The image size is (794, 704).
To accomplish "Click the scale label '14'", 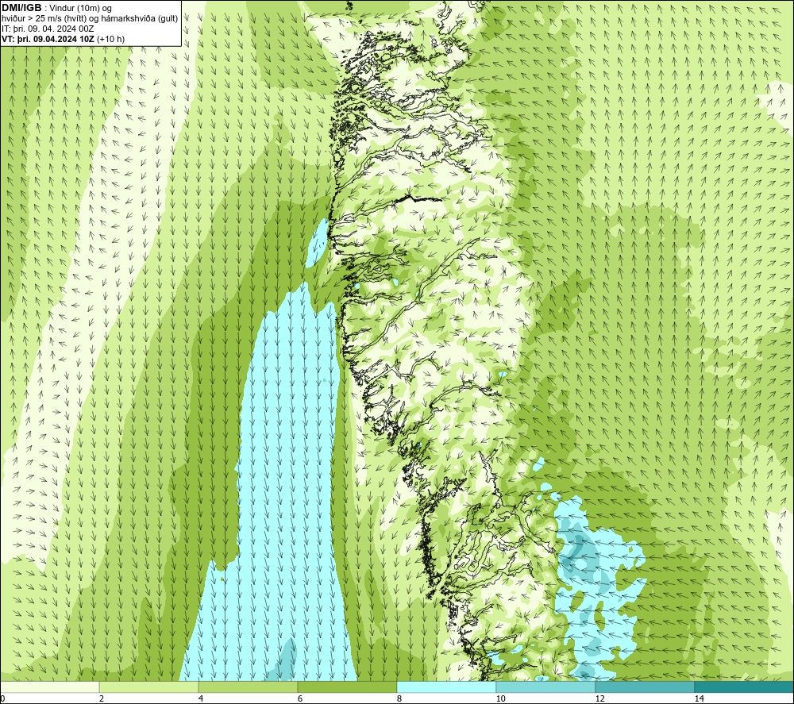I will [x=700, y=699].
